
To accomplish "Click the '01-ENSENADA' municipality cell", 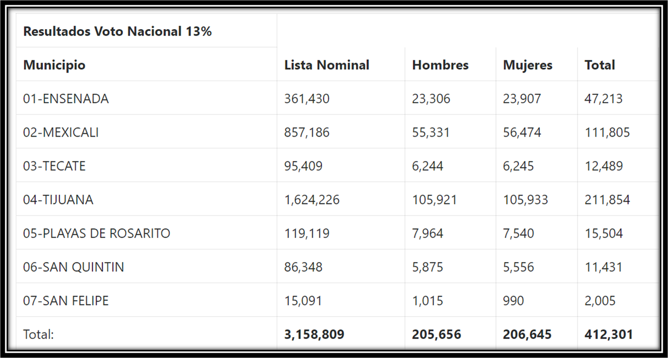I will [66, 99].
